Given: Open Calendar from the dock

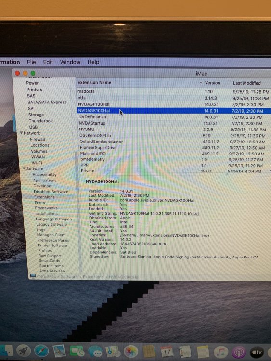Looking at the screenshot, I should (x=167, y=351).
